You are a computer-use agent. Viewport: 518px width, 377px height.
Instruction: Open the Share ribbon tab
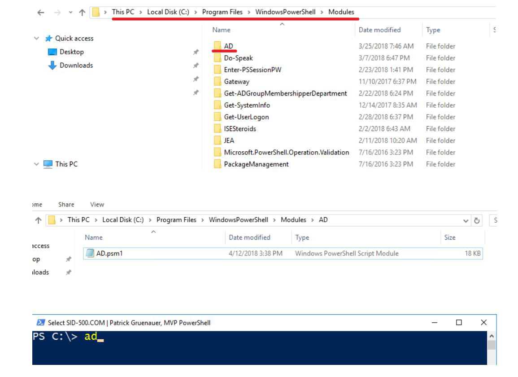coord(66,205)
